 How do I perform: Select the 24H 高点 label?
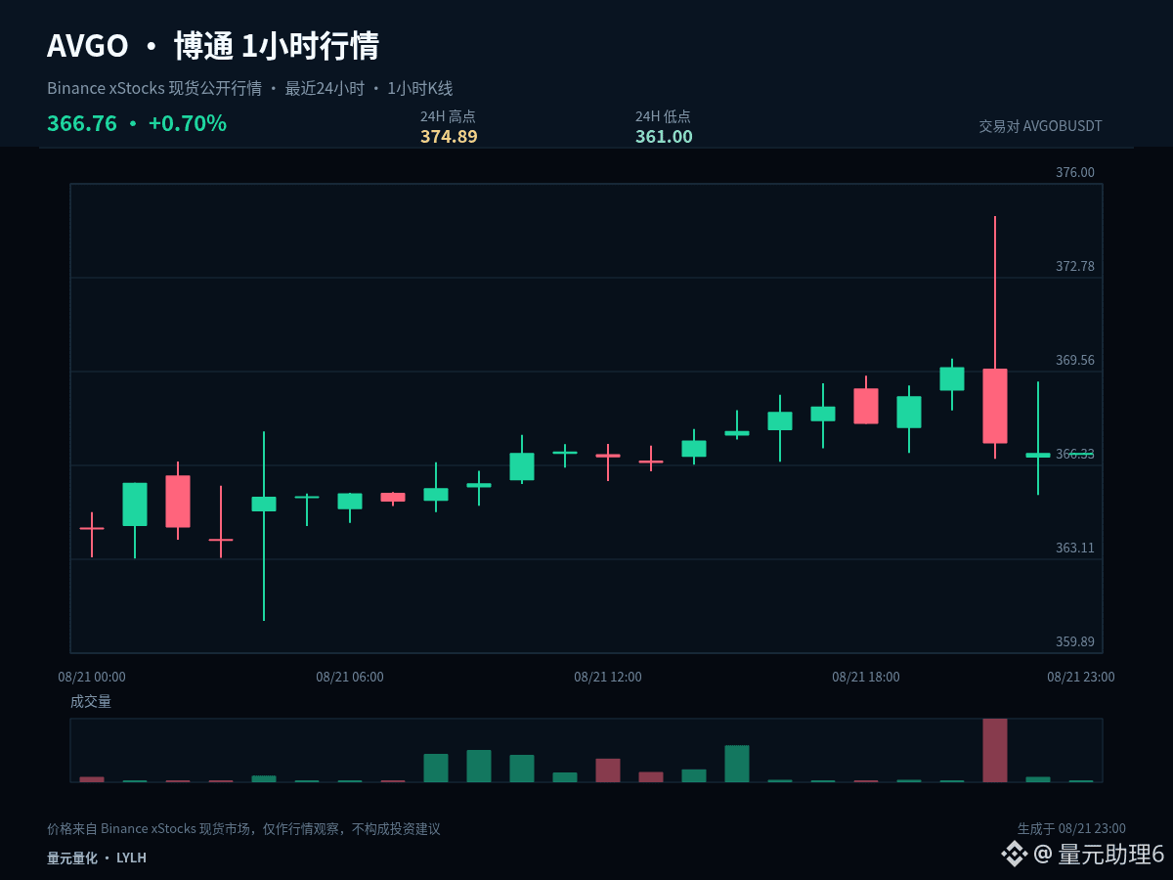click(448, 116)
